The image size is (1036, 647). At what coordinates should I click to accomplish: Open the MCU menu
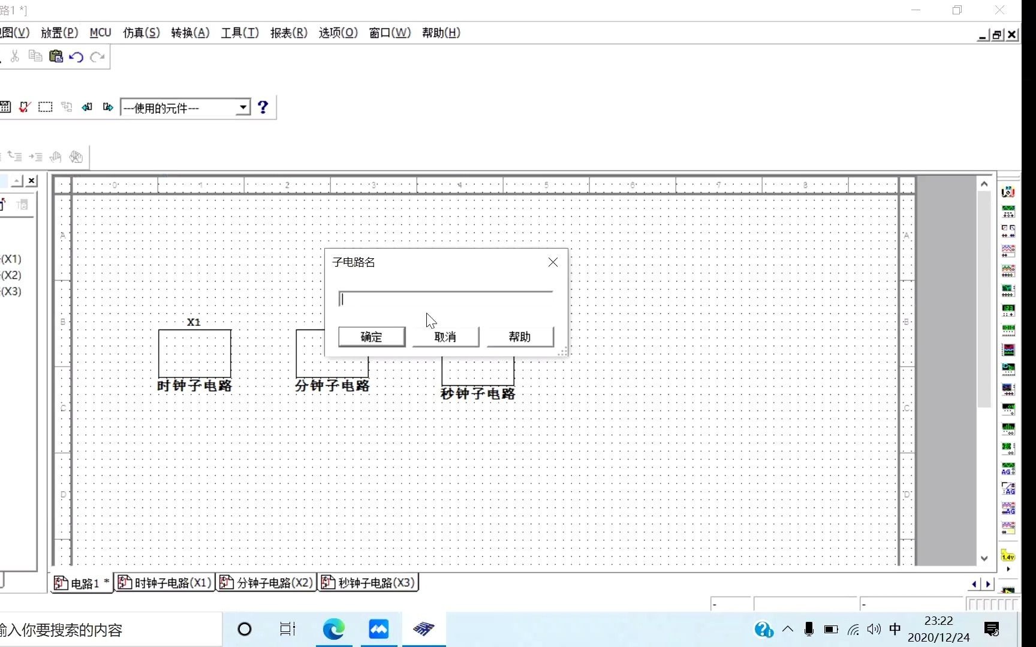(100, 33)
